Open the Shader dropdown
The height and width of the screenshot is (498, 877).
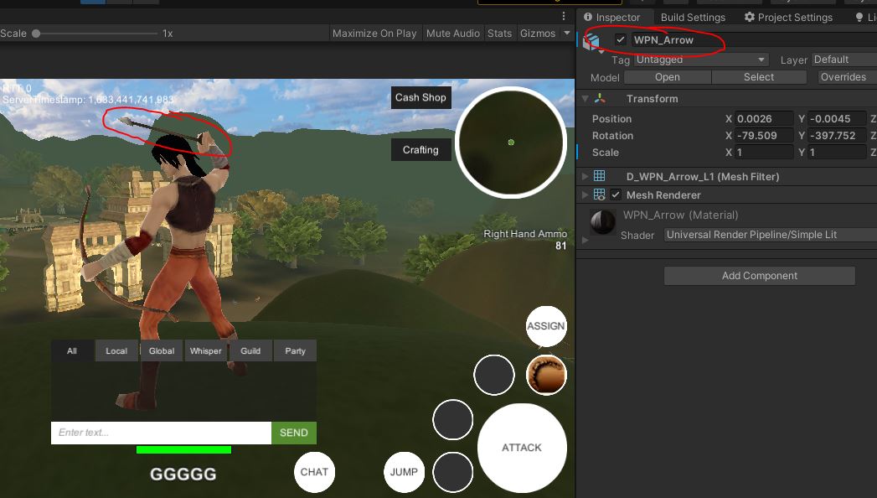point(771,235)
